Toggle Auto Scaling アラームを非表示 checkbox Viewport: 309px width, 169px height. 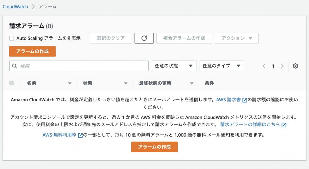point(12,38)
